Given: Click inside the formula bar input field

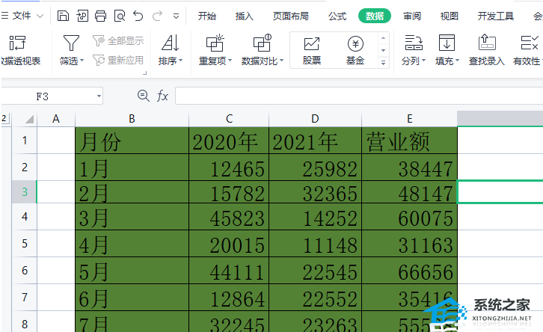Looking at the screenshot, I should 352,96.
